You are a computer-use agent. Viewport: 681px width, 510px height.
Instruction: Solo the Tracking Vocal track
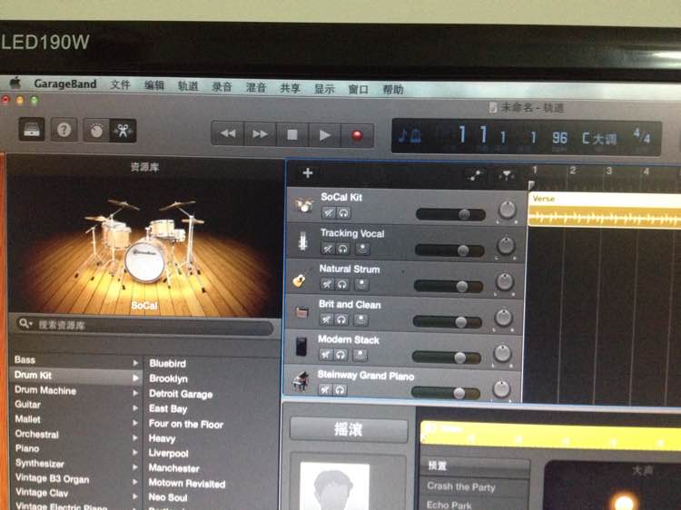click(x=342, y=249)
